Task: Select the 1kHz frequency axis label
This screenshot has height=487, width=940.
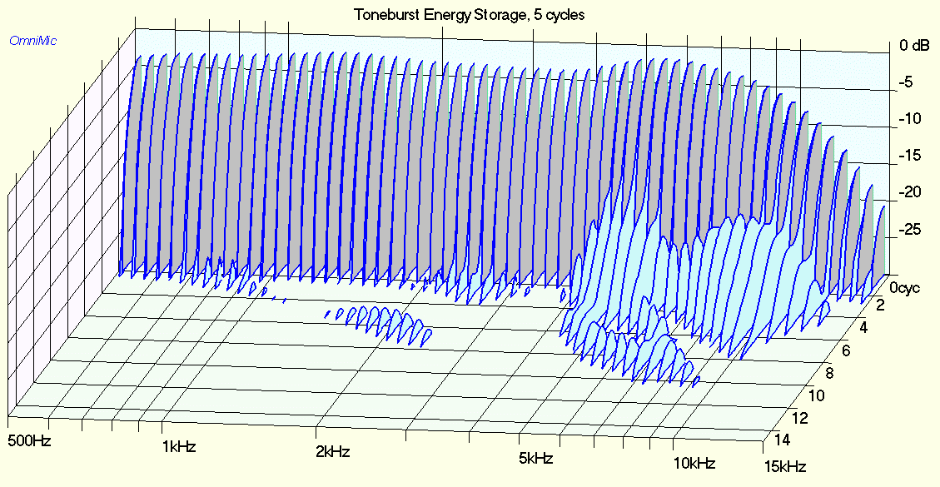Action: 179,446
